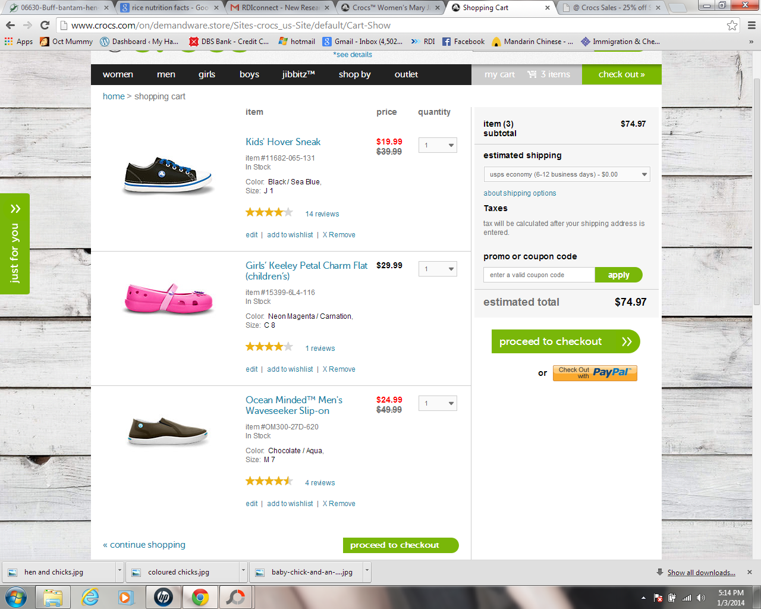Open the boys navigation menu

point(249,74)
